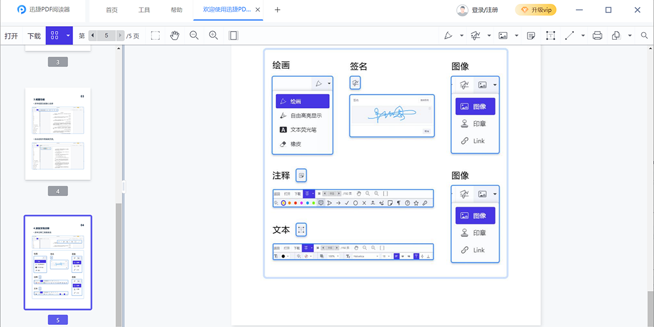654x327 pixels.
Task: Expand the drawing tool dropdown arrow
Action: tap(462, 35)
